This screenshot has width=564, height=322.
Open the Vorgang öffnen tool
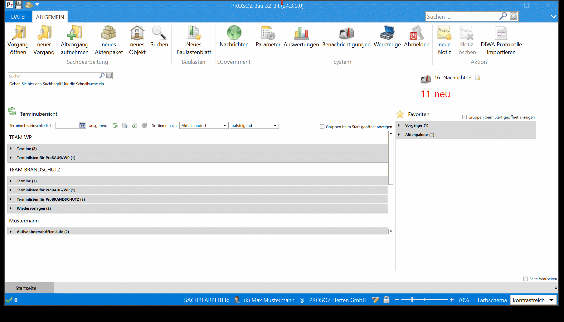coord(18,40)
